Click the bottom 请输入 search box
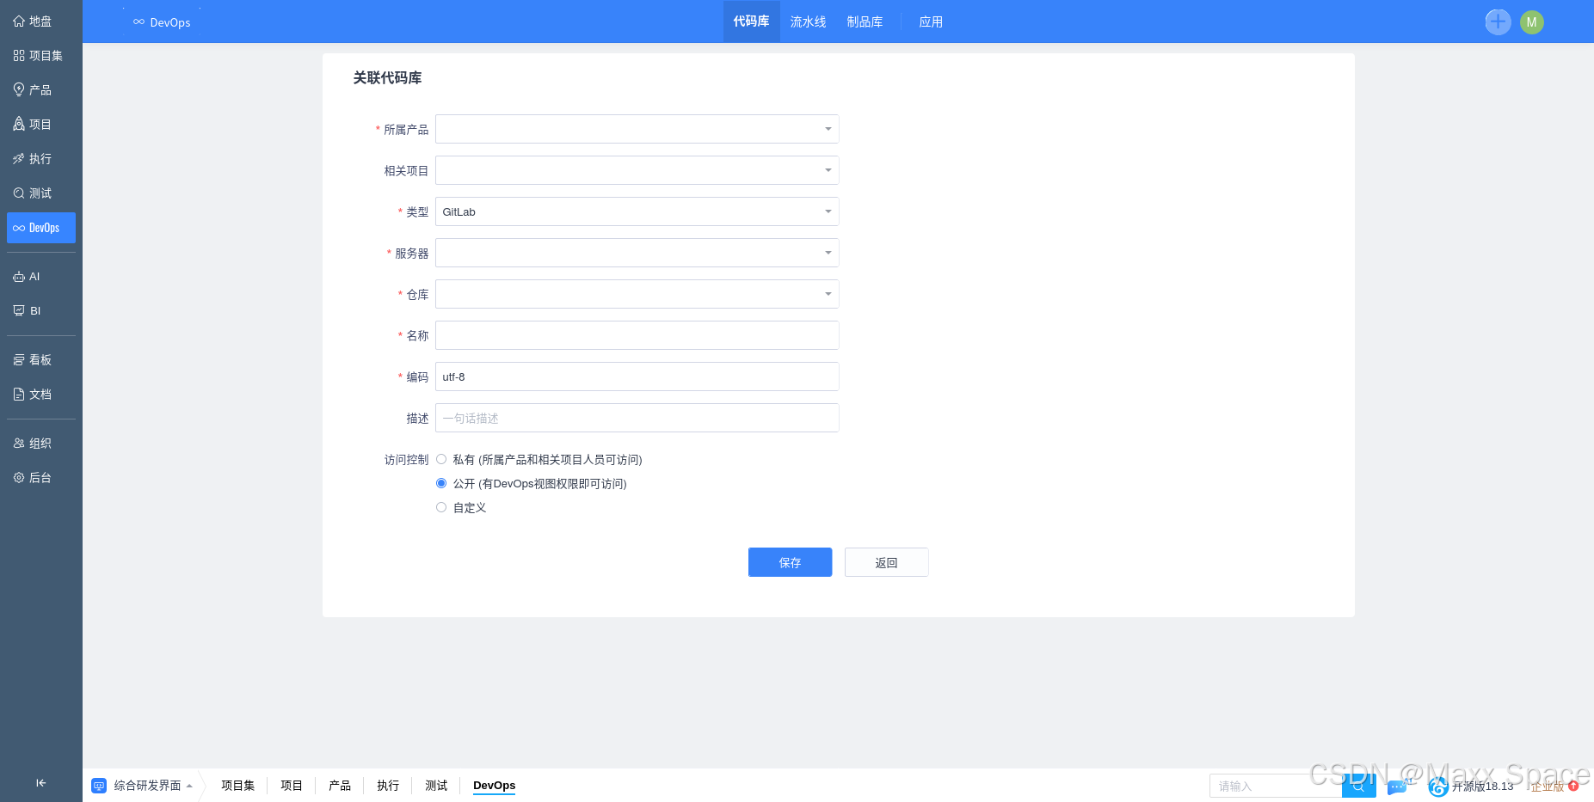Viewport: 1594px width, 802px height. tap(1276, 786)
